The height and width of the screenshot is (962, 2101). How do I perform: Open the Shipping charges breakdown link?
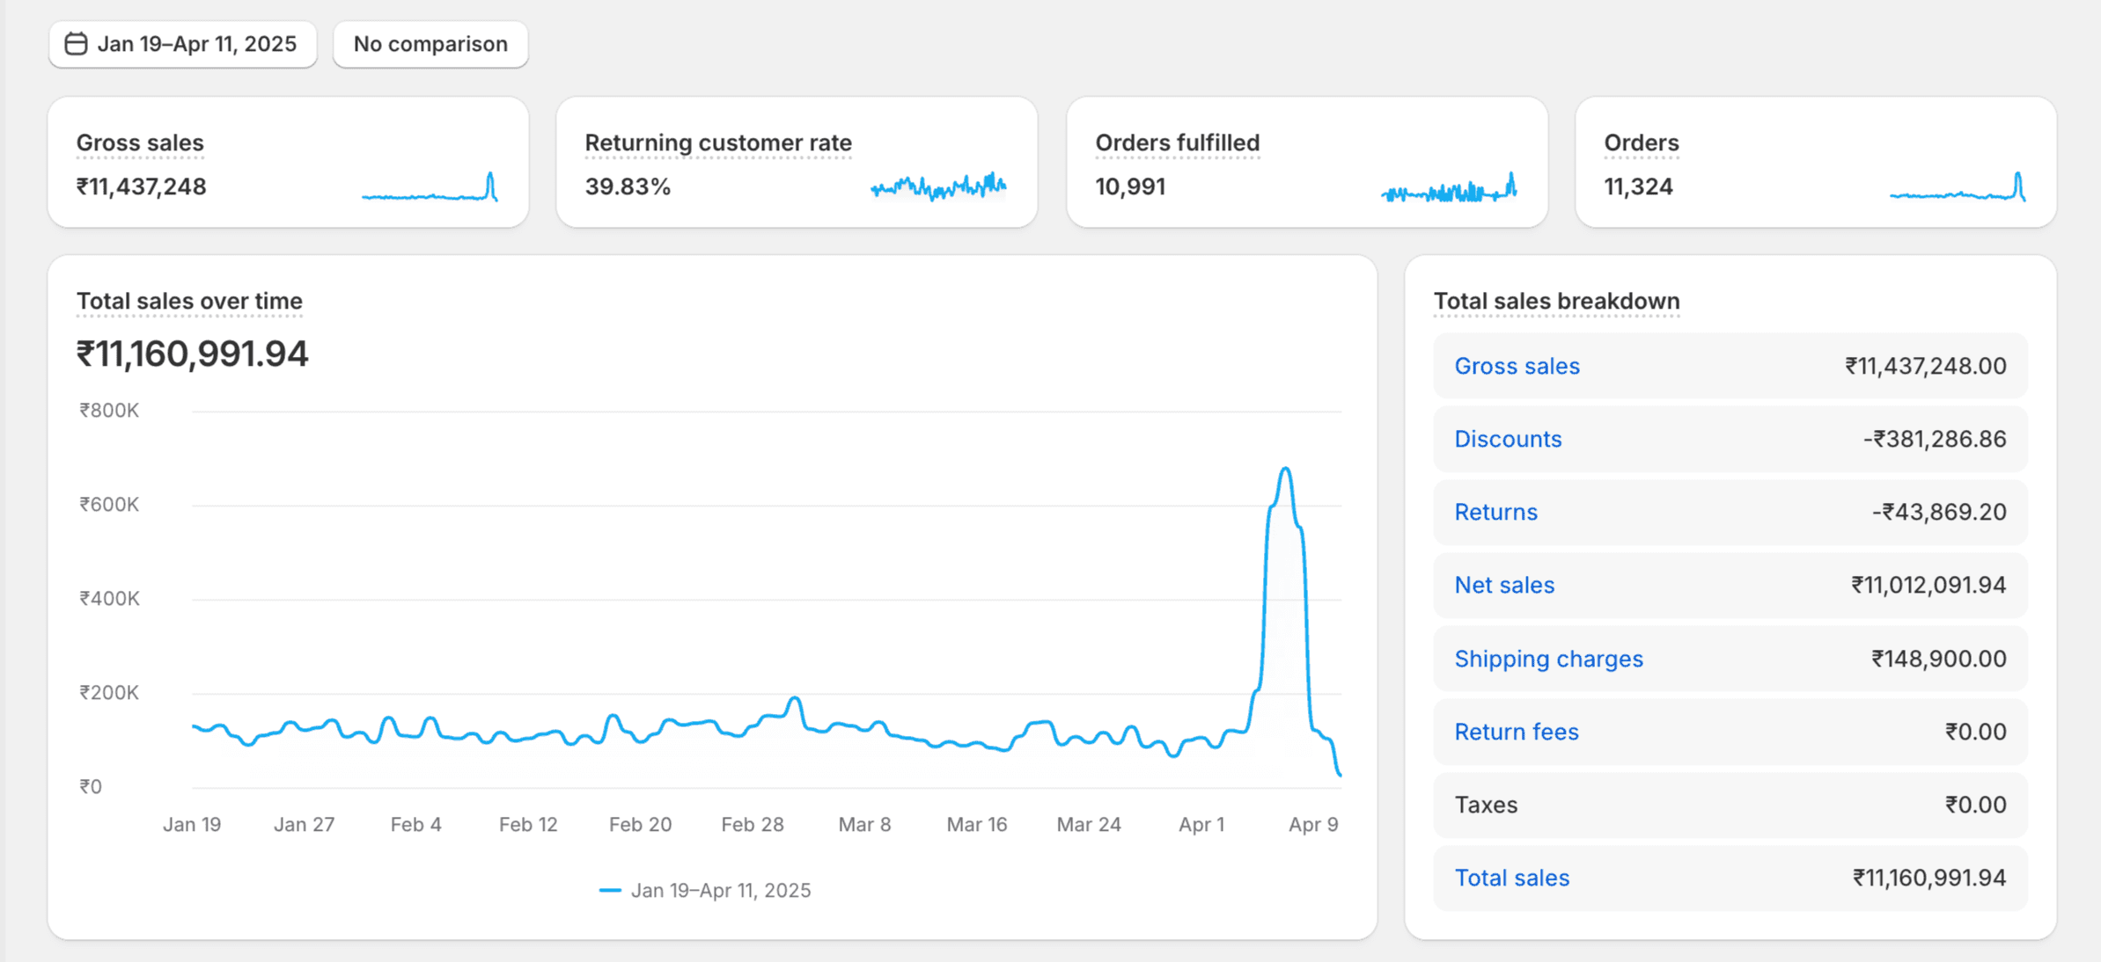coord(1548,659)
